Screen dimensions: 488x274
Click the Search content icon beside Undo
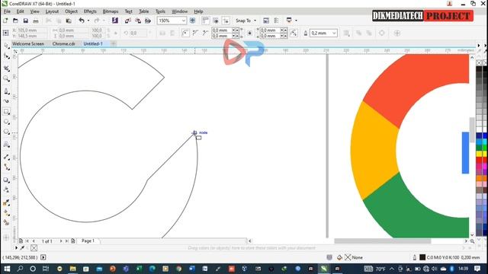115,21
